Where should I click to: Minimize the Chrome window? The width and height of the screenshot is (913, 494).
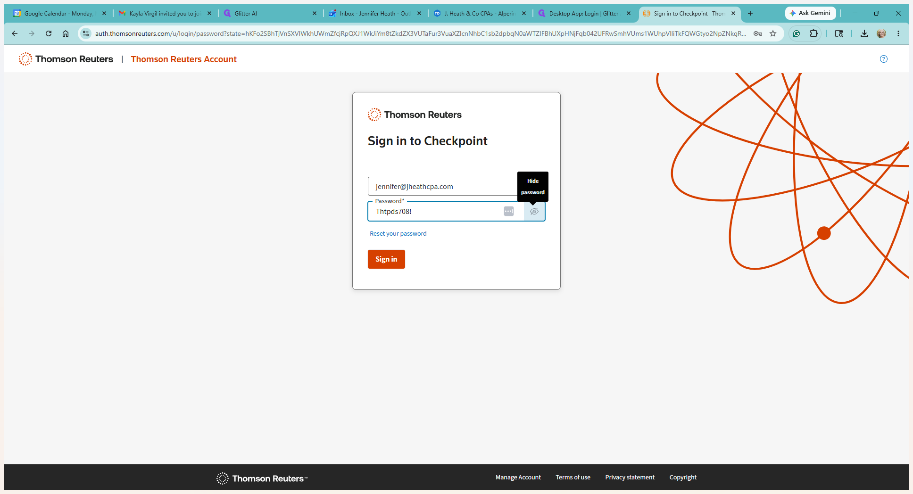click(855, 13)
